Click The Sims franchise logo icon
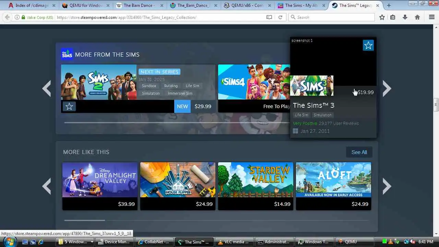Viewport: 439px width, 247px height. 67,54
